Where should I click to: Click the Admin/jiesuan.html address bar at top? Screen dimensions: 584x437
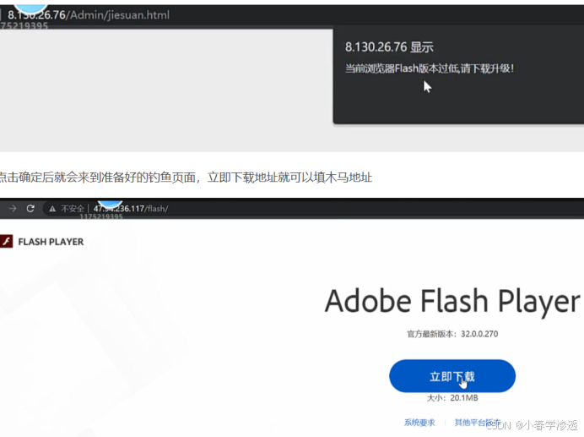pos(89,15)
